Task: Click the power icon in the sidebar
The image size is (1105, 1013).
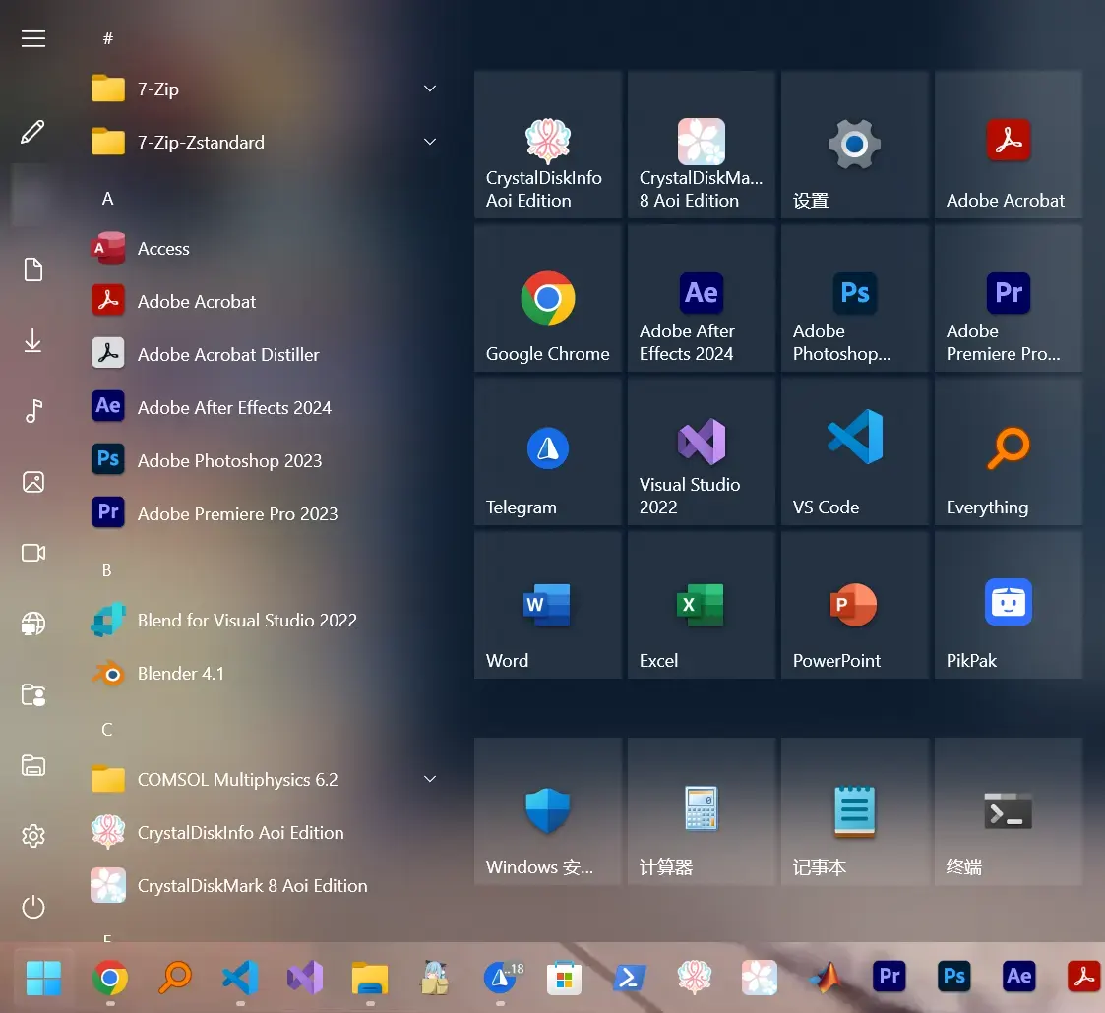Action: pos(33,907)
